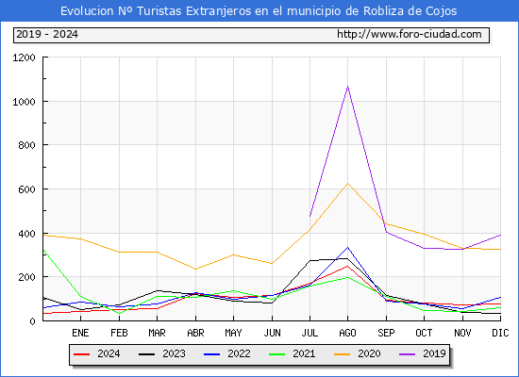Click the DIC month axis label

500,333
